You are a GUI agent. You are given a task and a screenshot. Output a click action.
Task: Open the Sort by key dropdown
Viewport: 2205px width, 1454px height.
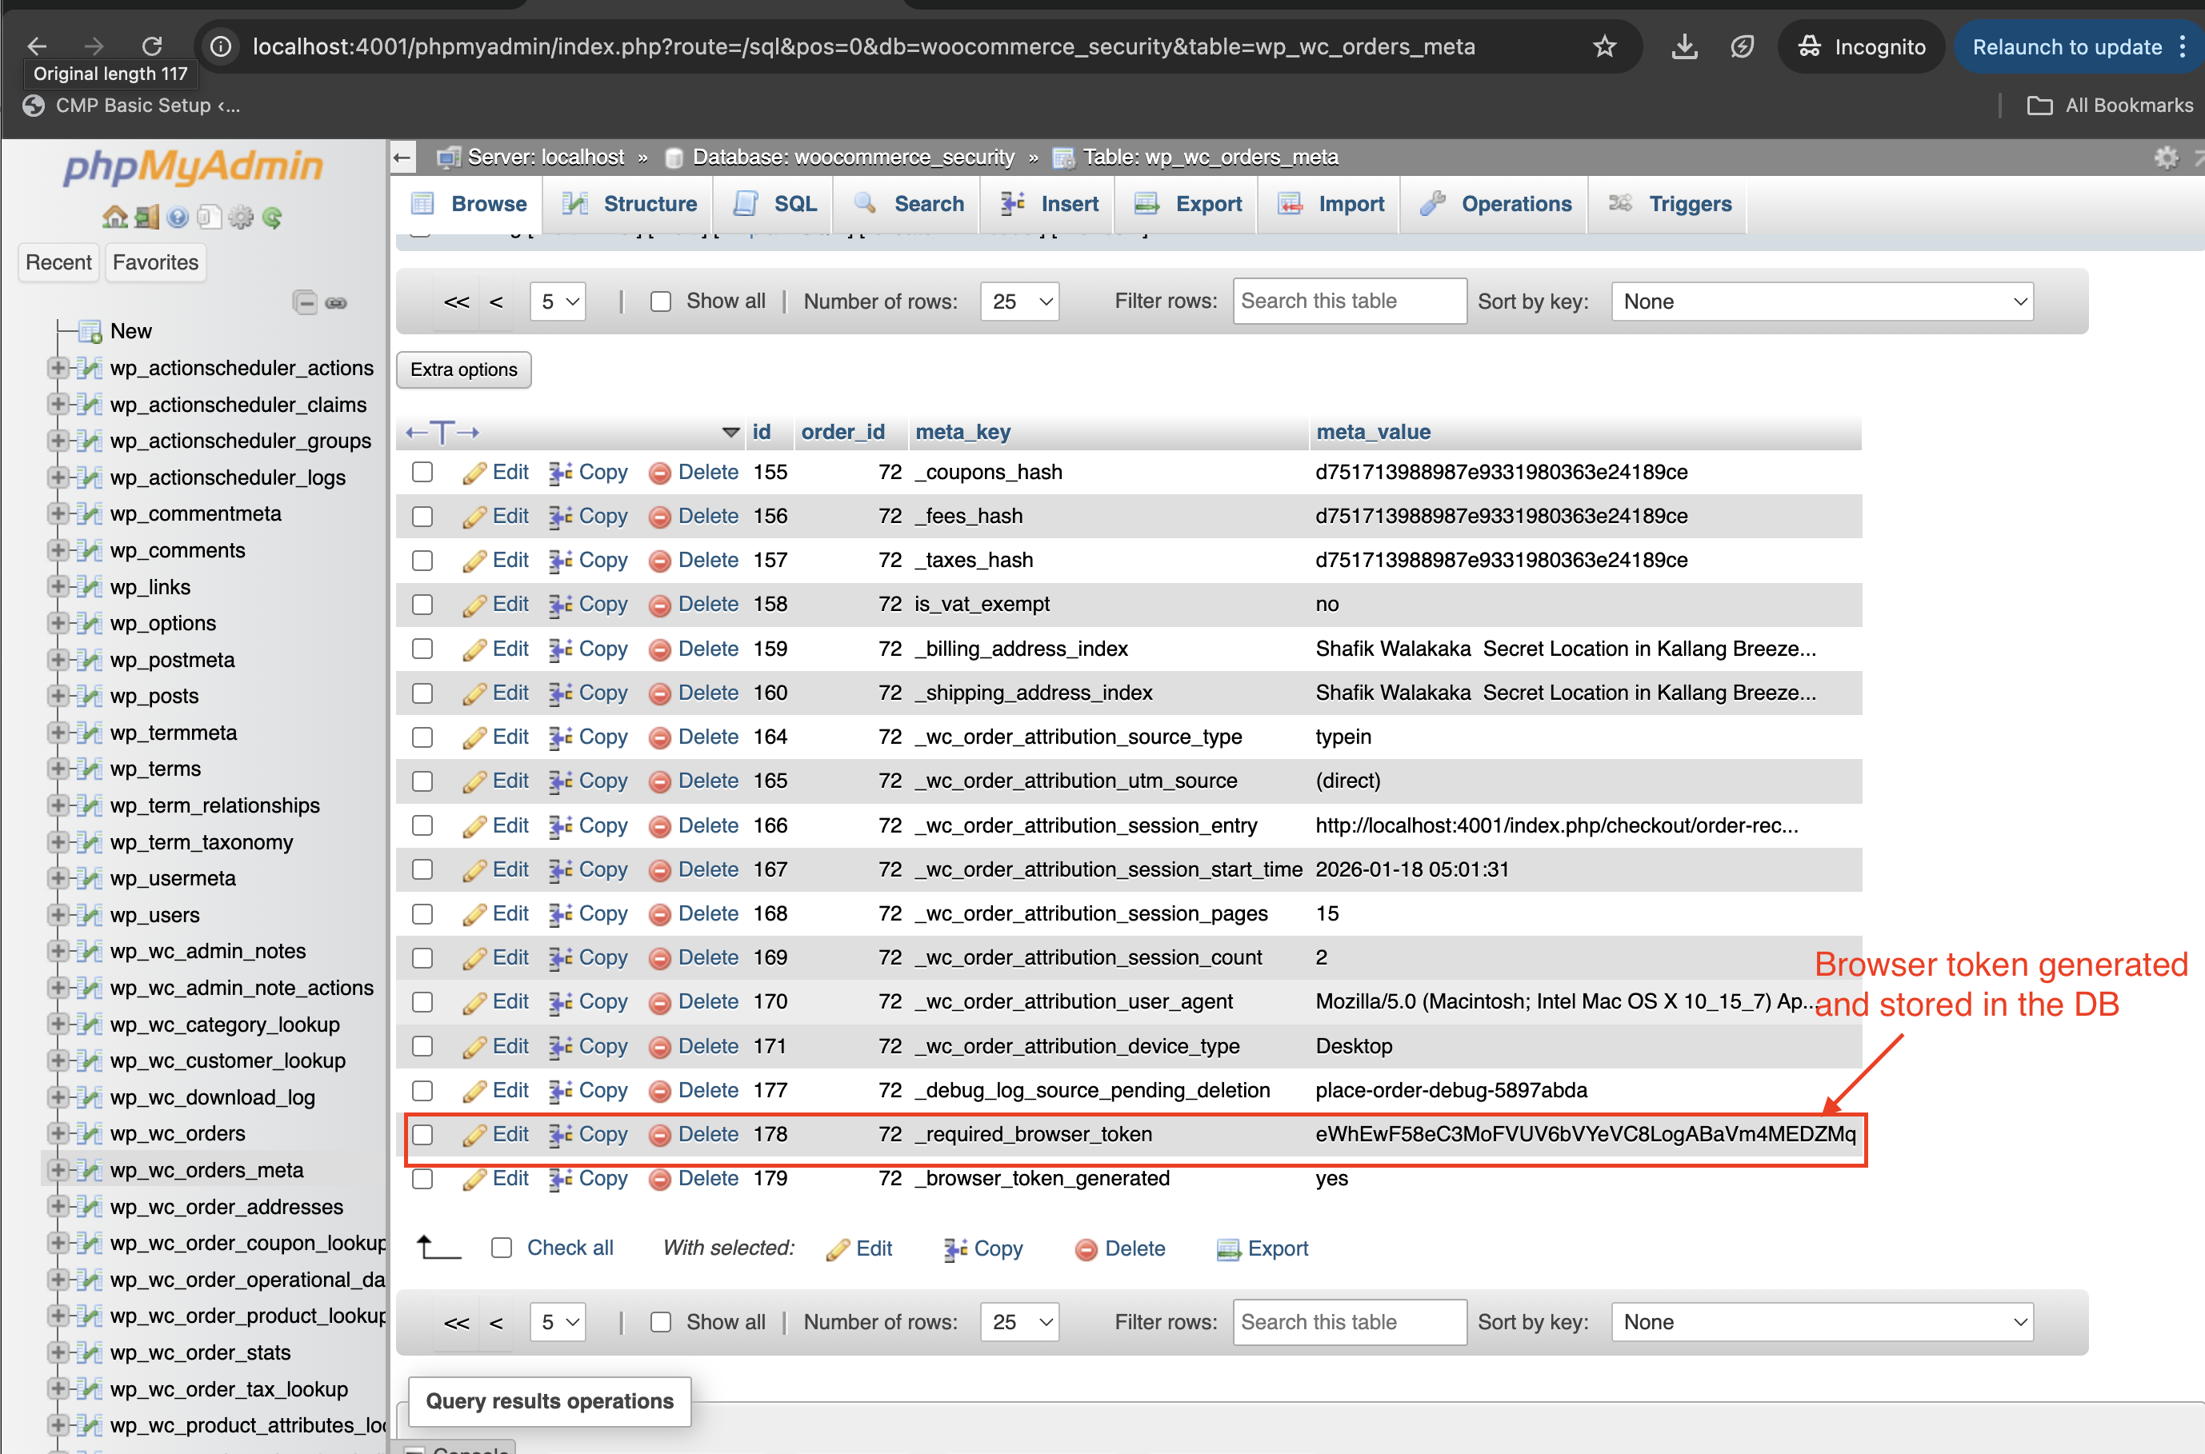[x=1821, y=302]
